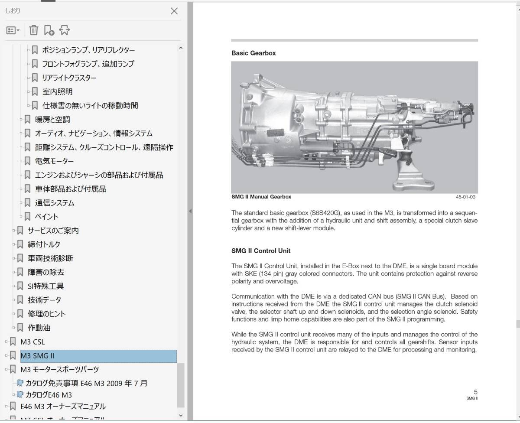Image resolution: width=520 pixels, height=423 pixels.
Task: Select the 車体部品および付属品 bookmark
Action: 71,189
